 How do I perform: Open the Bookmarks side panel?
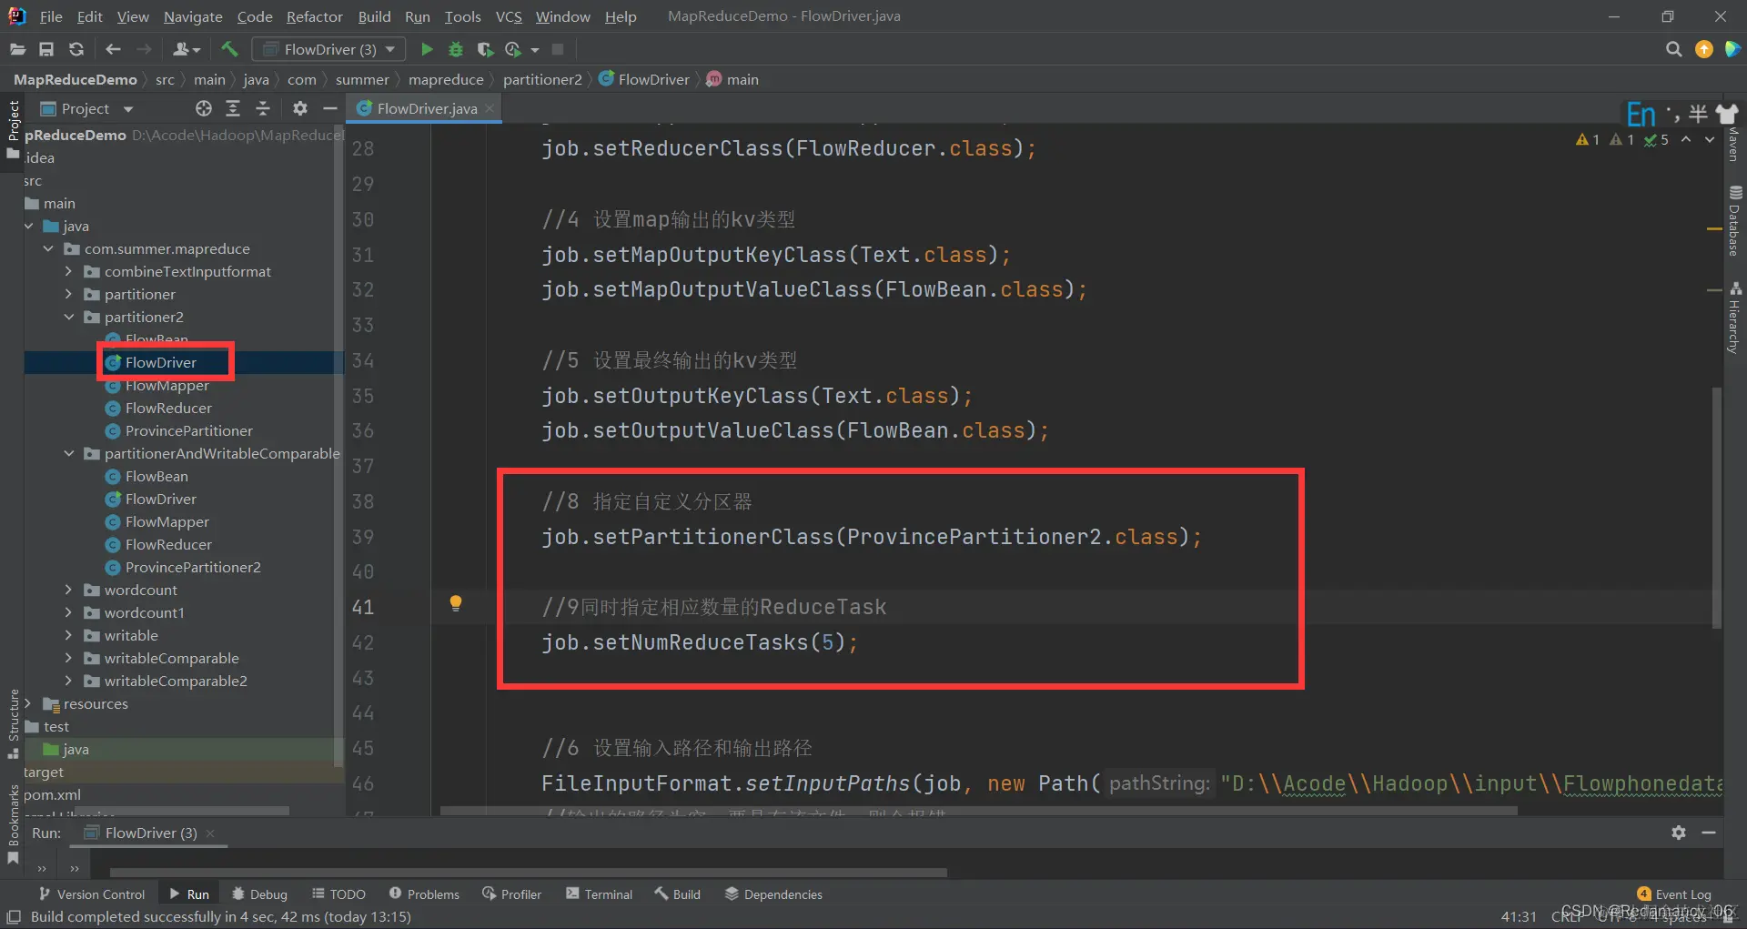tap(13, 823)
